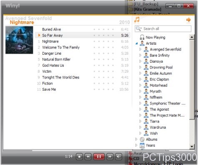Mute audio with the speaker icon

click(118, 157)
